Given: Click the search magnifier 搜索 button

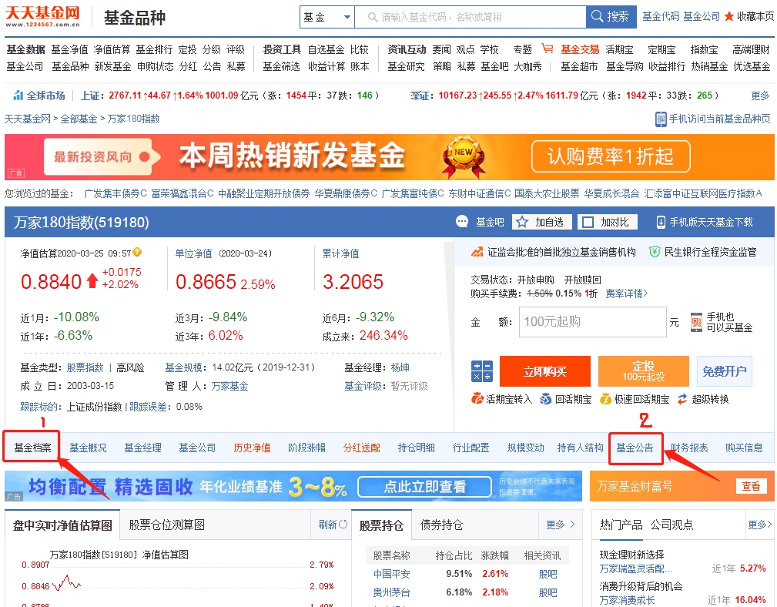Looking at the screenshot, I should (611, 17).
